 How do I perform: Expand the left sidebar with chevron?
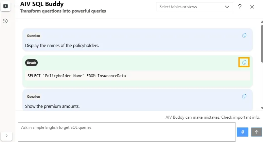coord(6,136)
